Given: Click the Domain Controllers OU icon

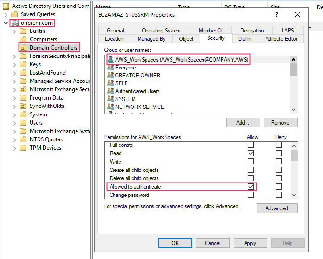Looking at the screenshot, I should [23, 48].
